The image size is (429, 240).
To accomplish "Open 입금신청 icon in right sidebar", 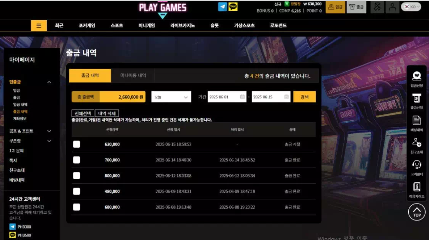I will pos(416,79).
